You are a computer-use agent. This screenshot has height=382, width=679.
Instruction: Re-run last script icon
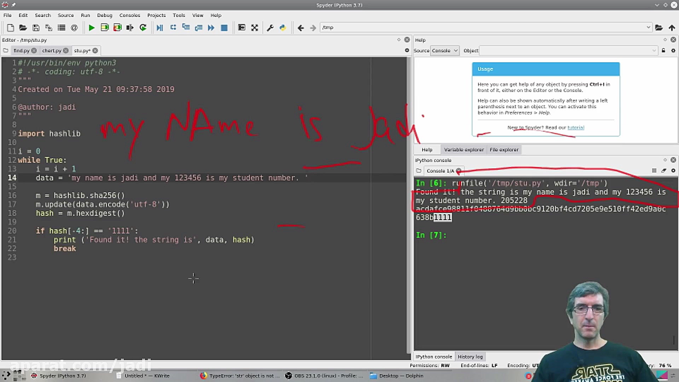(x=143, y=28)
